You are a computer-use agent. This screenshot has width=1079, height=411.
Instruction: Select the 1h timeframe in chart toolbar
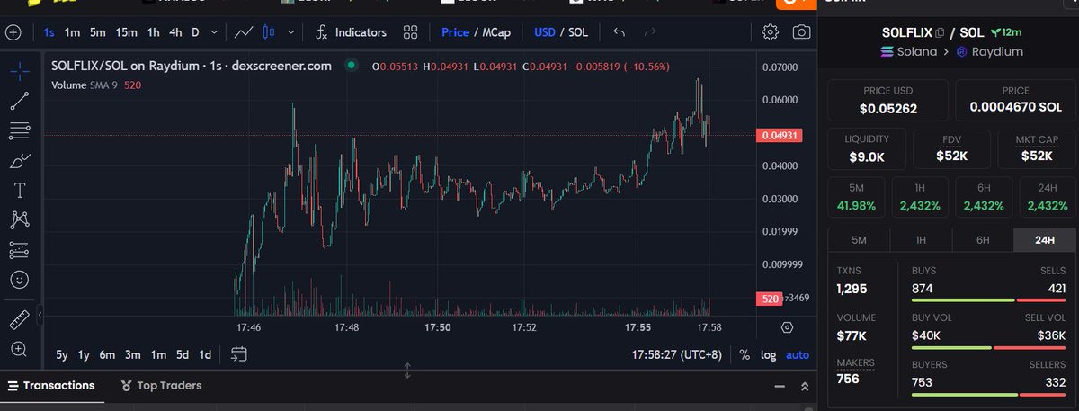(x=154, y=32)
